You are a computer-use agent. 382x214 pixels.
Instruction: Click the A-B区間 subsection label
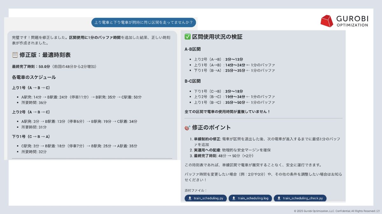[x=193, y=49]
